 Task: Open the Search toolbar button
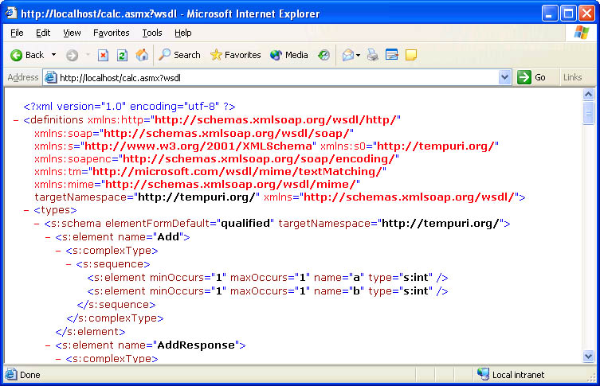[179, 55]
